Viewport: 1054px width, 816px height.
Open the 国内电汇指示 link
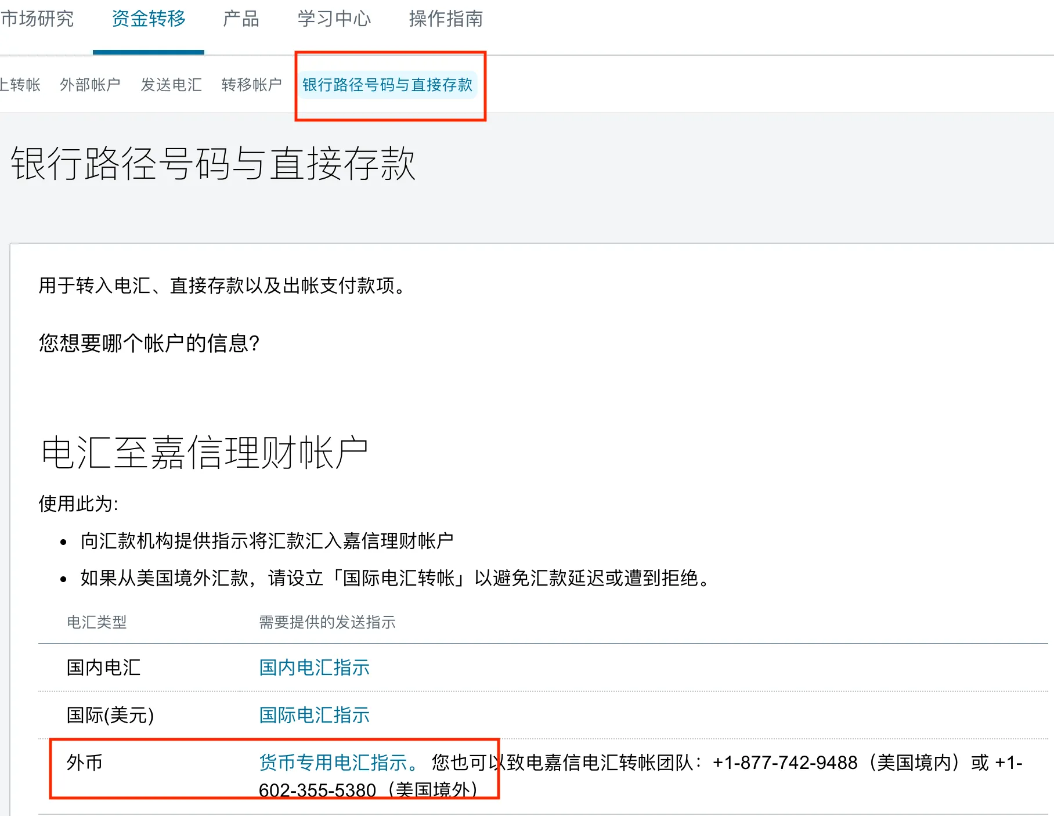coord(313,667)
